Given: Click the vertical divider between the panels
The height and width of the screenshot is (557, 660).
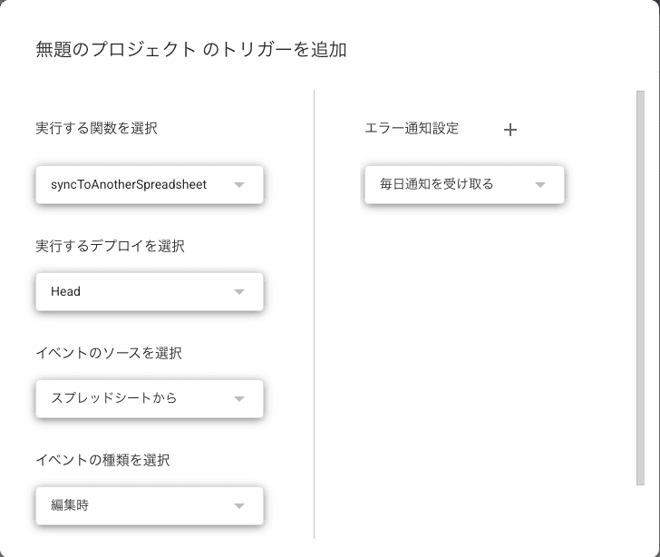Looking at the screenshot, I should 314,314.
